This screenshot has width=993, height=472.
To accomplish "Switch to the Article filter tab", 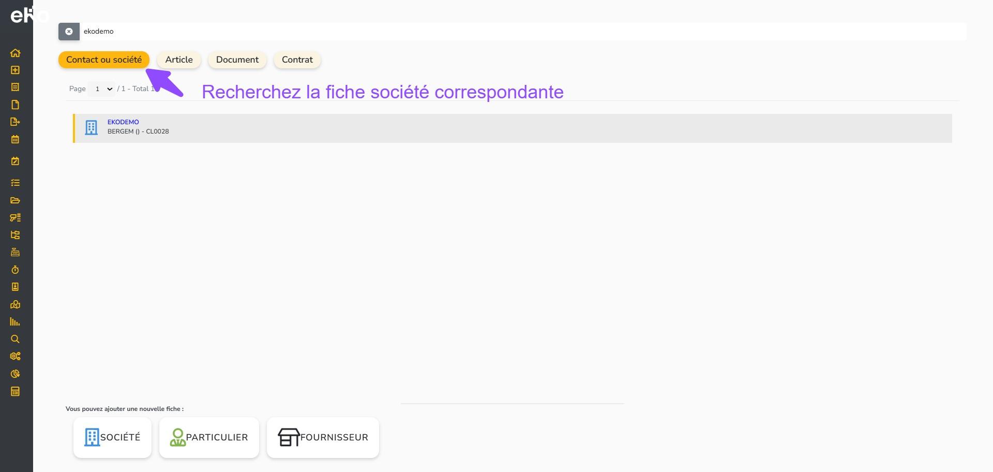I will 179,60.
